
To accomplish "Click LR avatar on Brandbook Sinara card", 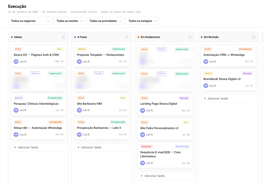I will (x=206, y=86).
